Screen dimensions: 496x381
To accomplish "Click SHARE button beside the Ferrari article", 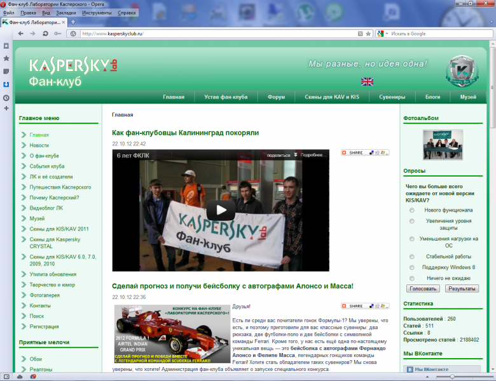I will click(365, 306).
